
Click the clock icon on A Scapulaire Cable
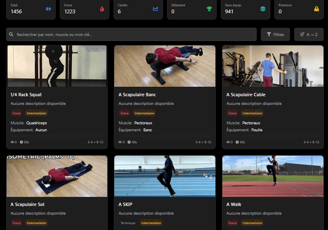237,142
